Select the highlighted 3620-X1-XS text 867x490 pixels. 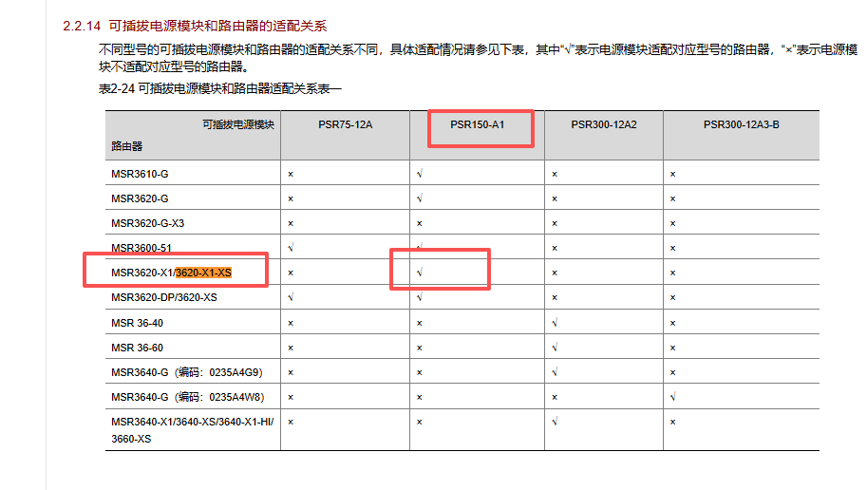click(203, 273)
